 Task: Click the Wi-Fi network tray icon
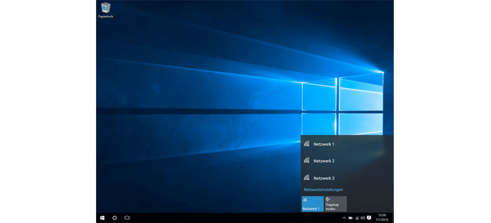point(356,217)
